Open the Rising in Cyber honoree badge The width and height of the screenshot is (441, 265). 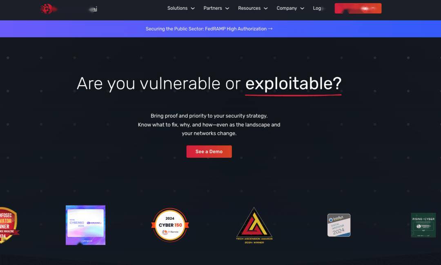click(x=423, y=225)
